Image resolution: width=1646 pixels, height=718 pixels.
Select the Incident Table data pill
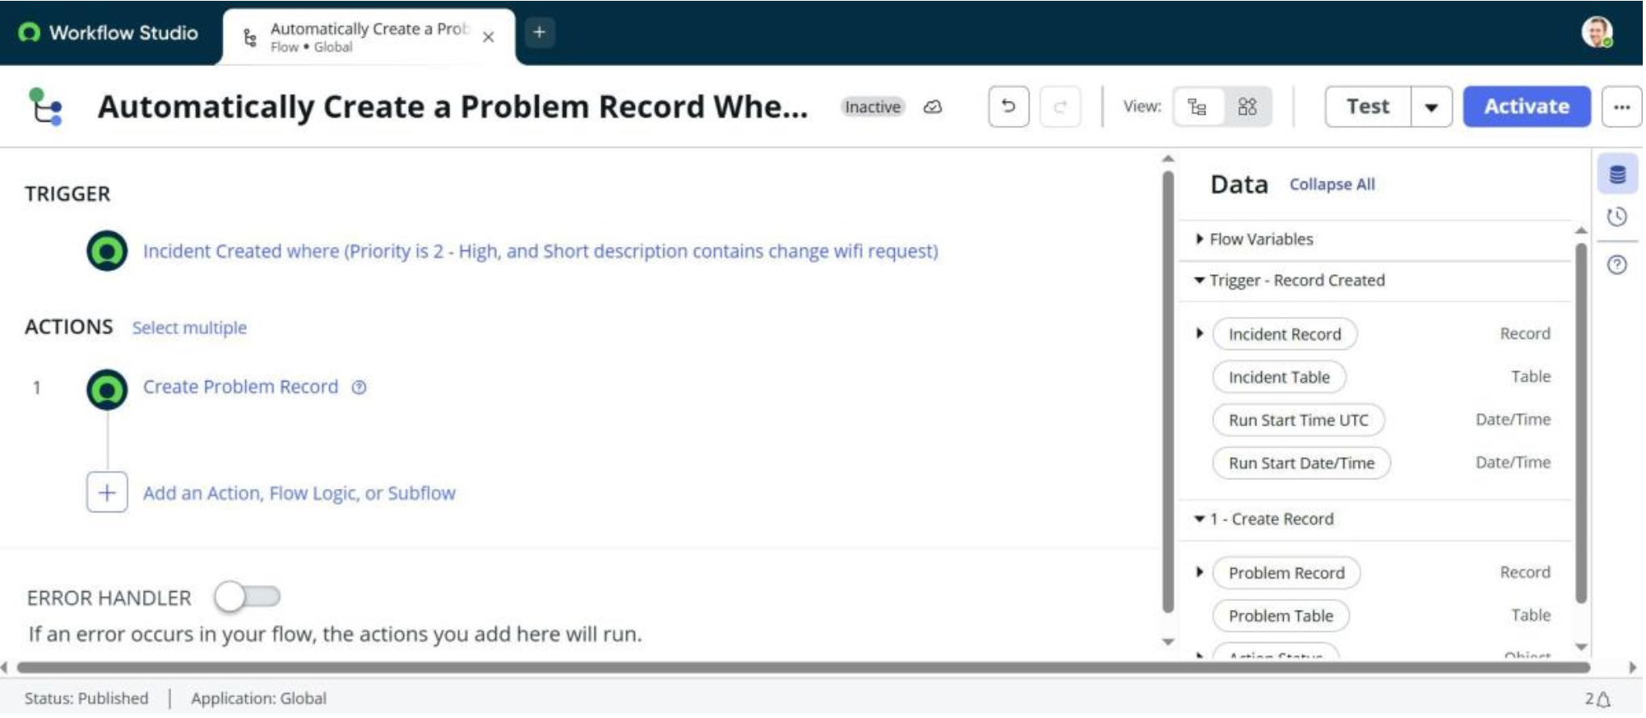[1279, 377]
